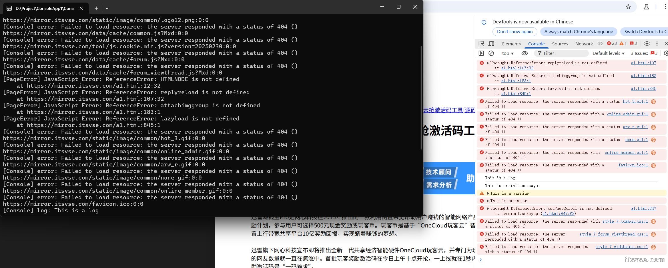Toggle the device emulation toolbar

pyautogui.click(x=491, y=43)
